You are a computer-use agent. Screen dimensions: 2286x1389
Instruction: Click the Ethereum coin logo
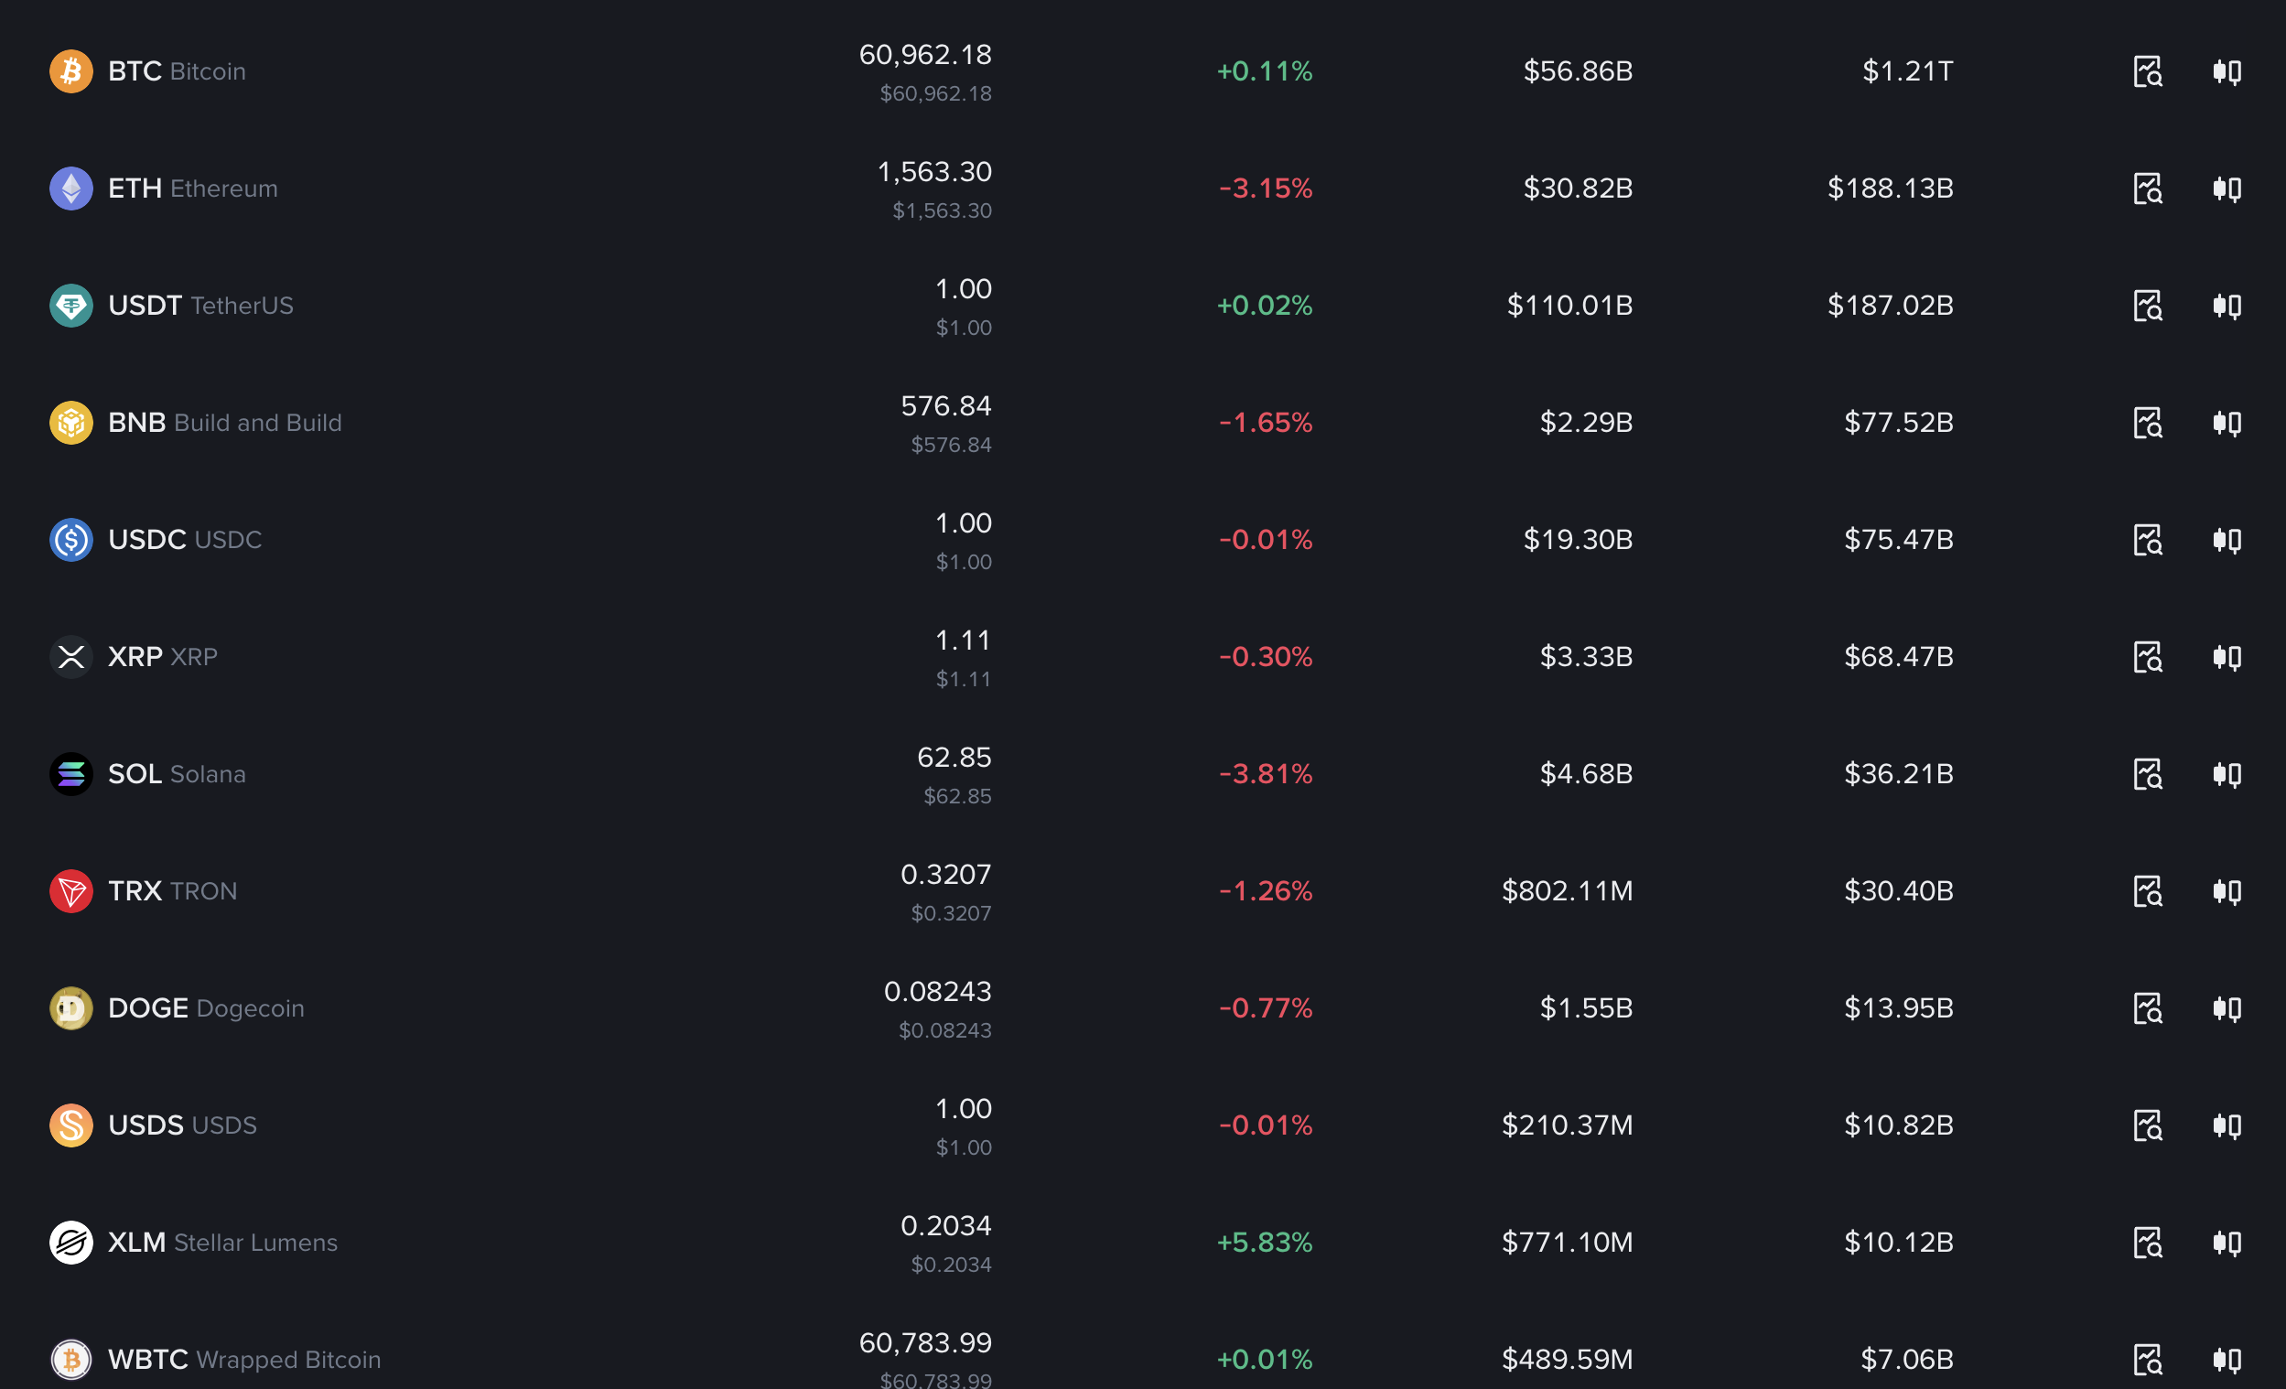click(70, 188)
